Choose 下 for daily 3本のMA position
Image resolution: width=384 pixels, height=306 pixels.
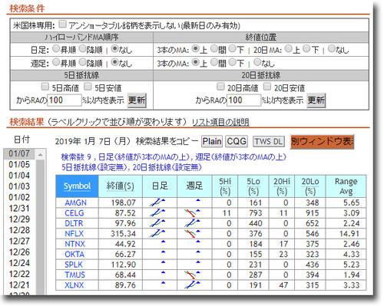pyautogui.click(x=232, y=48)
